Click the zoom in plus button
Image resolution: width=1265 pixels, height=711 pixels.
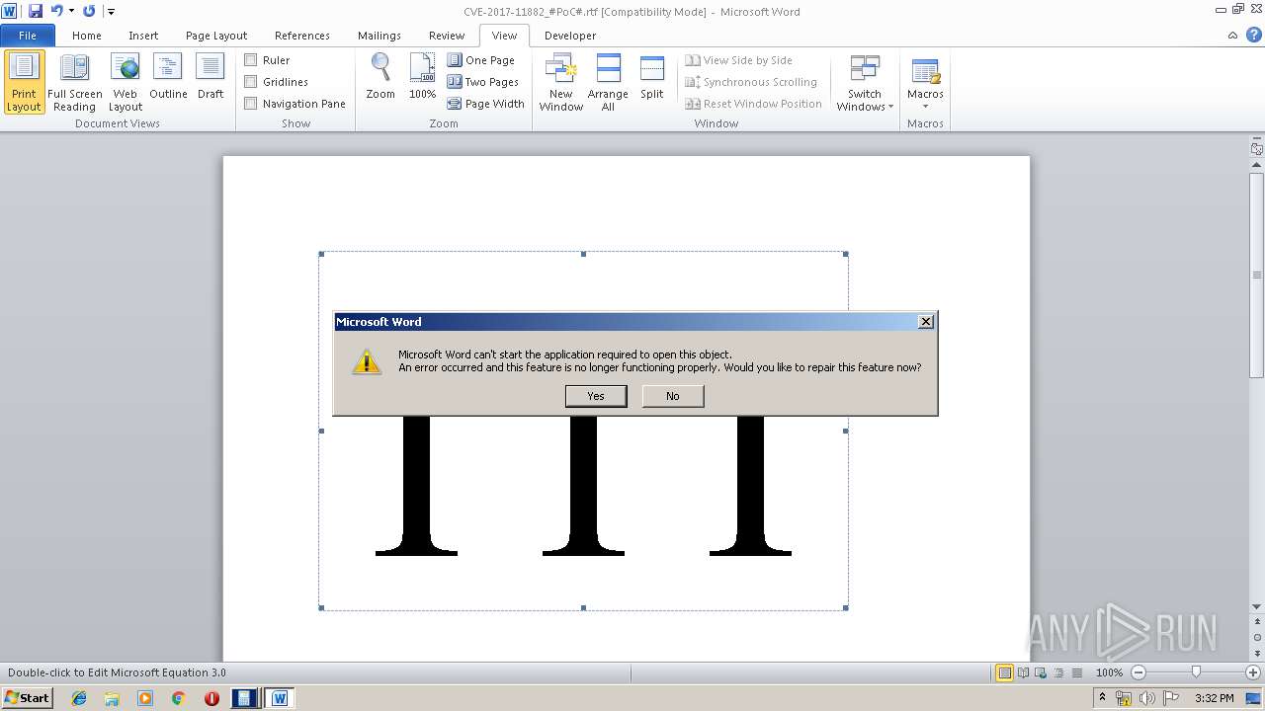[x=1253, y=672]
